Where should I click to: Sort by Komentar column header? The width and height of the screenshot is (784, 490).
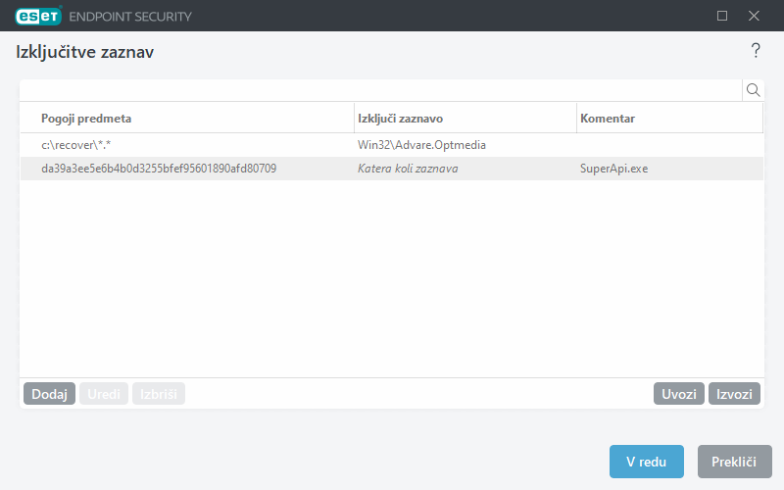(668, 119)
